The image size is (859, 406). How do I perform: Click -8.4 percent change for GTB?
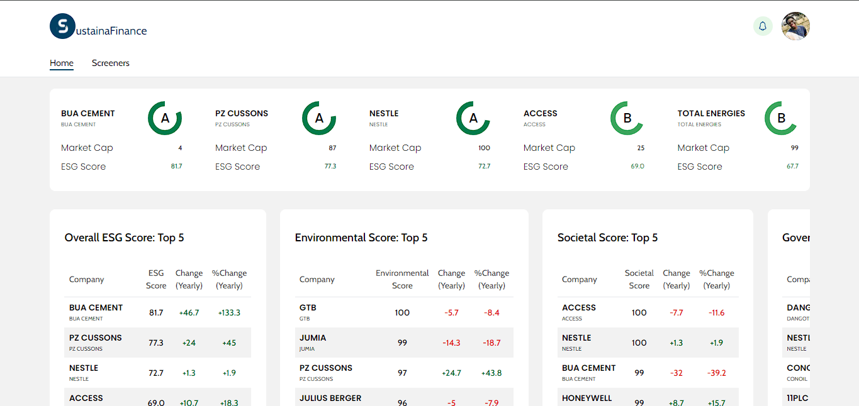[491, 312]
